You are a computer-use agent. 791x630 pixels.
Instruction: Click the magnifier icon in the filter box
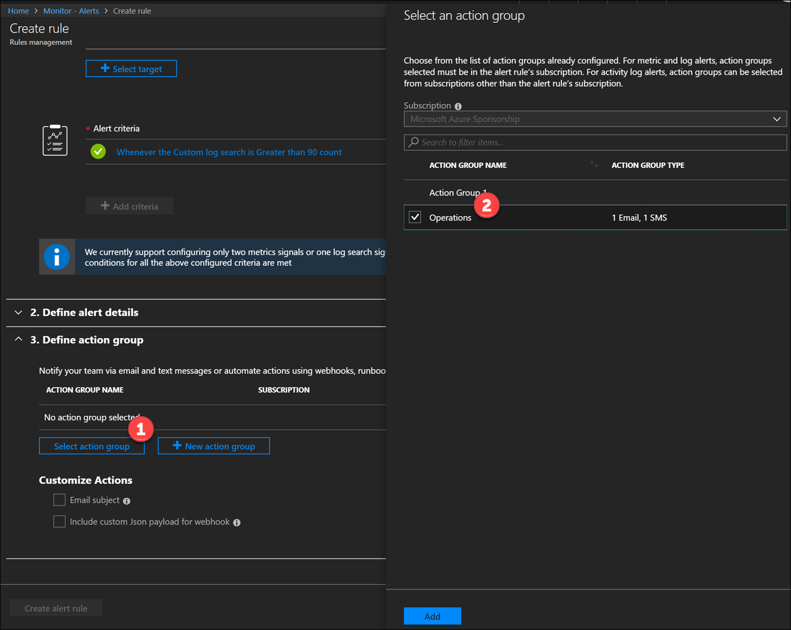[x=413, y=142]
